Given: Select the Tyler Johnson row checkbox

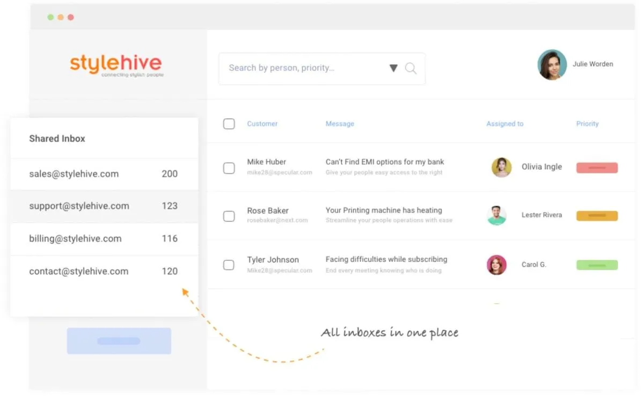Looking at the screenshot, I should click(229, 265).
